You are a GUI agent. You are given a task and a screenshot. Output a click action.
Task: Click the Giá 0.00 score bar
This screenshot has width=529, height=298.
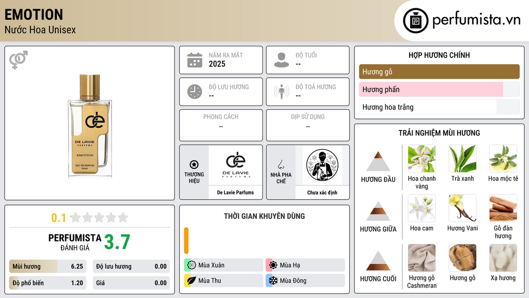[131, 283]
